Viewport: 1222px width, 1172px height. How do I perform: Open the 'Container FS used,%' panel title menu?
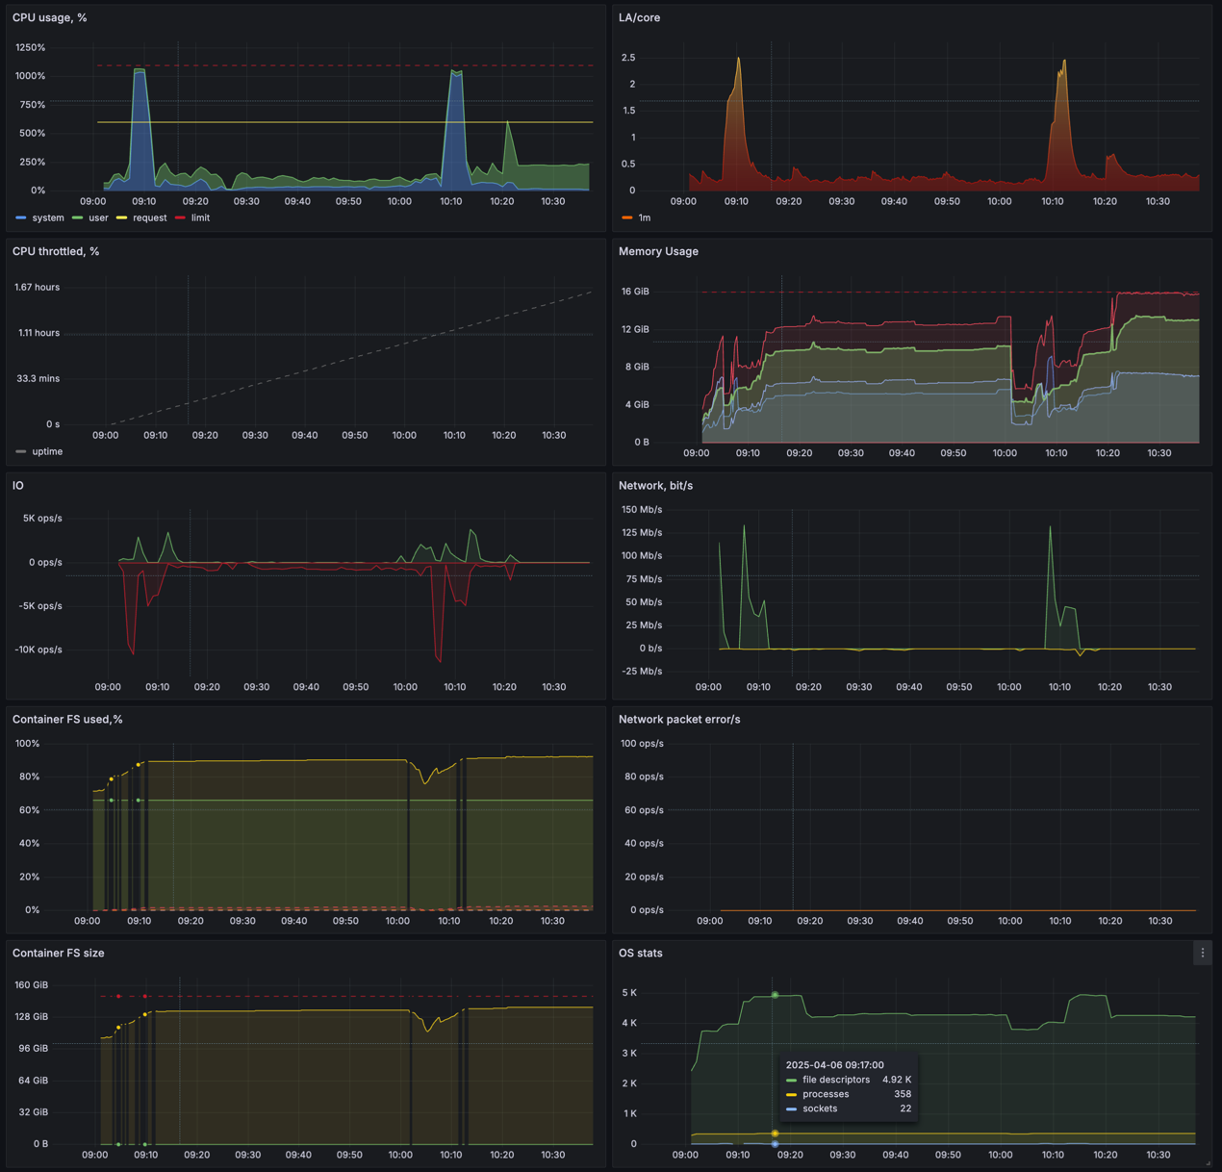click(67, 719)
